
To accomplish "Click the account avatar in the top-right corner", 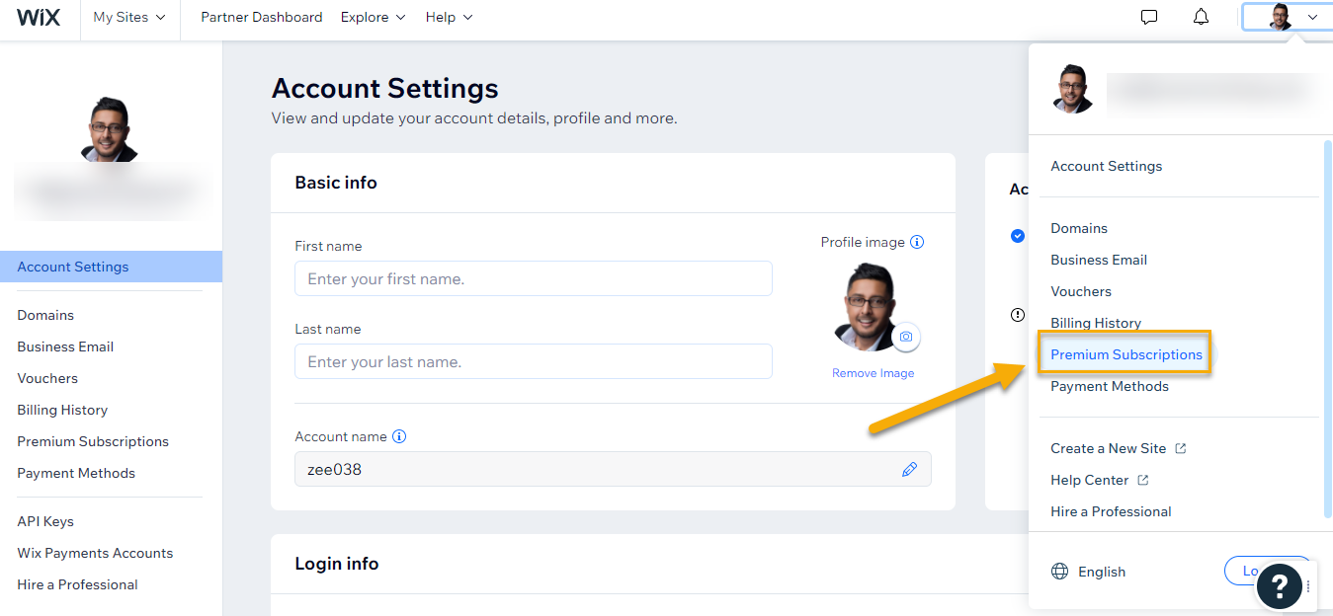I will tap(1282, 17).
